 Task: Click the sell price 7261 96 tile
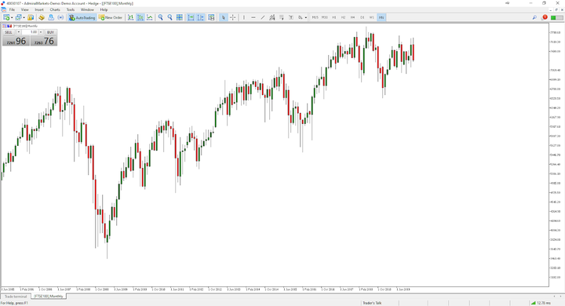(x=16, y=41)
